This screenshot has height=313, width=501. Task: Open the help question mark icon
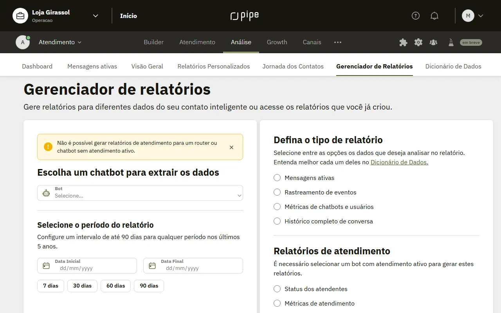(x=416, y=16)
